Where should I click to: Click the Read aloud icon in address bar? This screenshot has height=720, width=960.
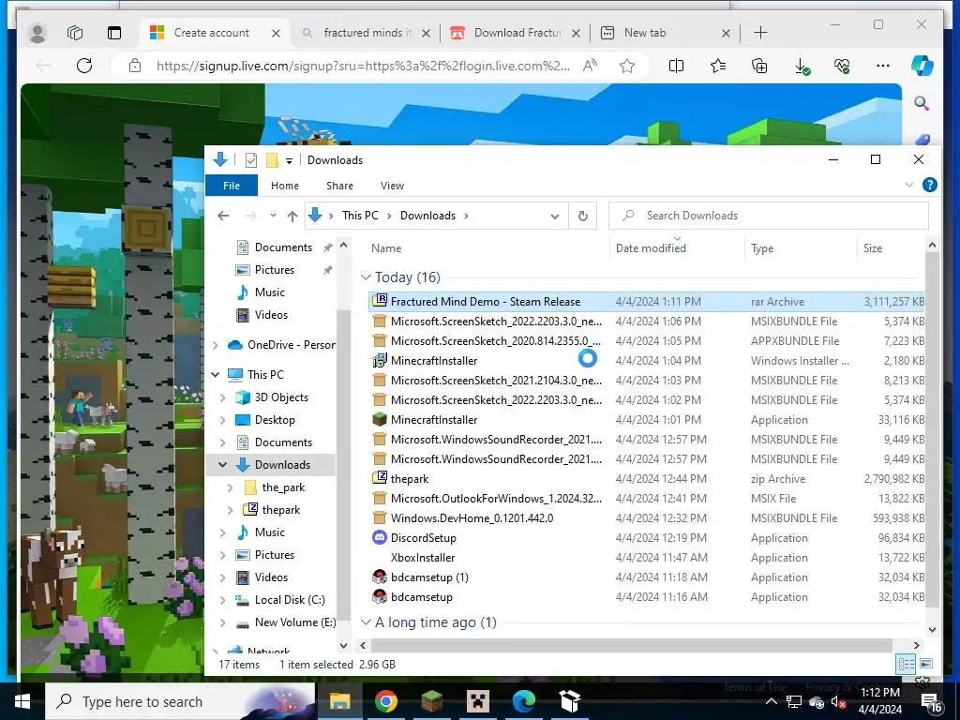coord(591,66)
